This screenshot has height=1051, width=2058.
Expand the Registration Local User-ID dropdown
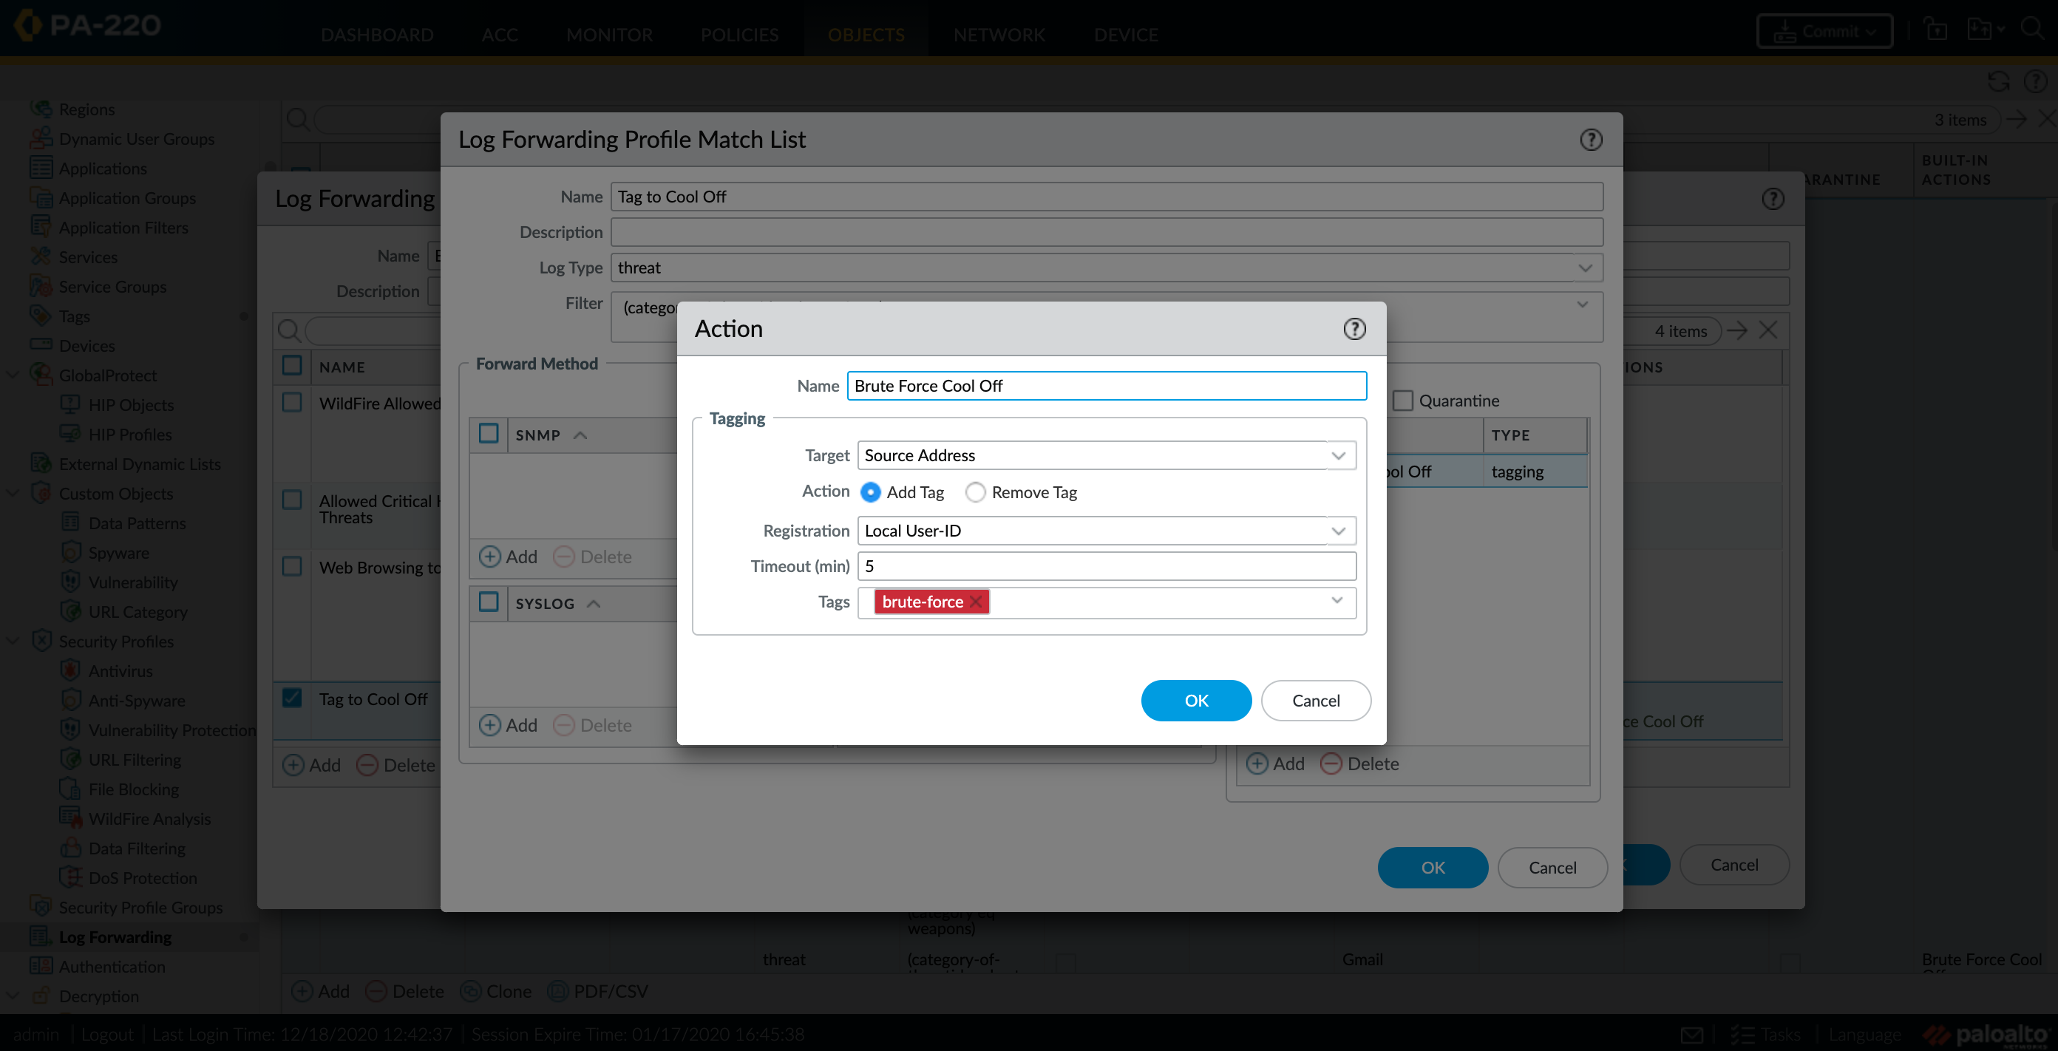click(1339, 529)
